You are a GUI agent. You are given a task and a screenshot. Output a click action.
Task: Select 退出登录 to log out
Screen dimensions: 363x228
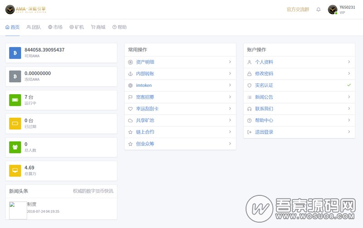[264, 132]
